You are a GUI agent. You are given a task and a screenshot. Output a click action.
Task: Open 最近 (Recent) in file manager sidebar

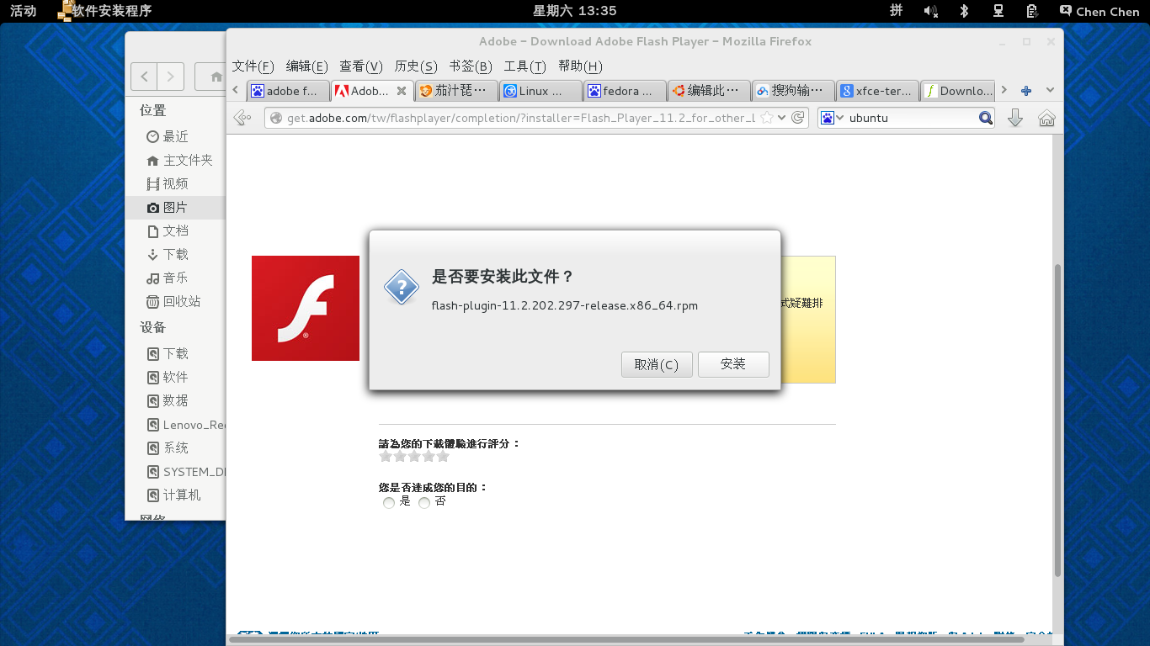pos(174,136)
